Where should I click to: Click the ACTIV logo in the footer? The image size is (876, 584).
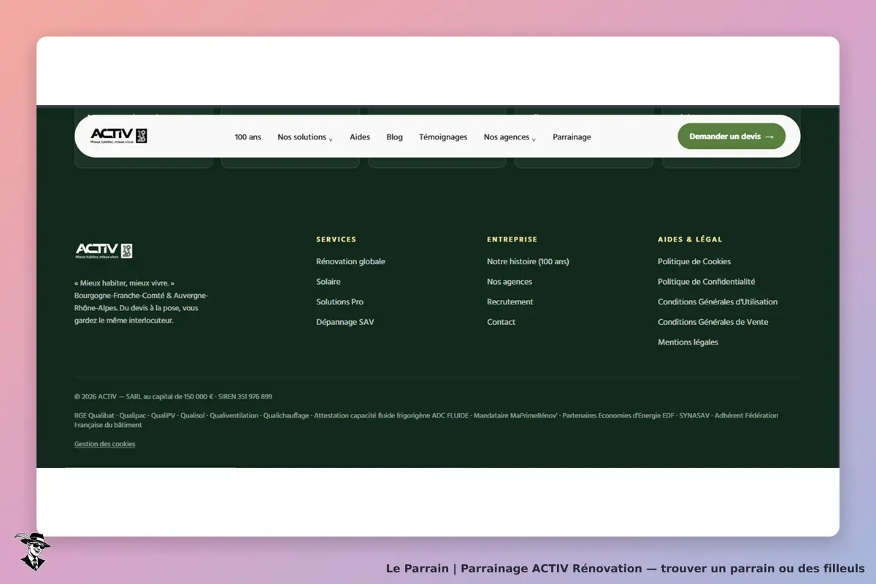[x=104, y=251]
